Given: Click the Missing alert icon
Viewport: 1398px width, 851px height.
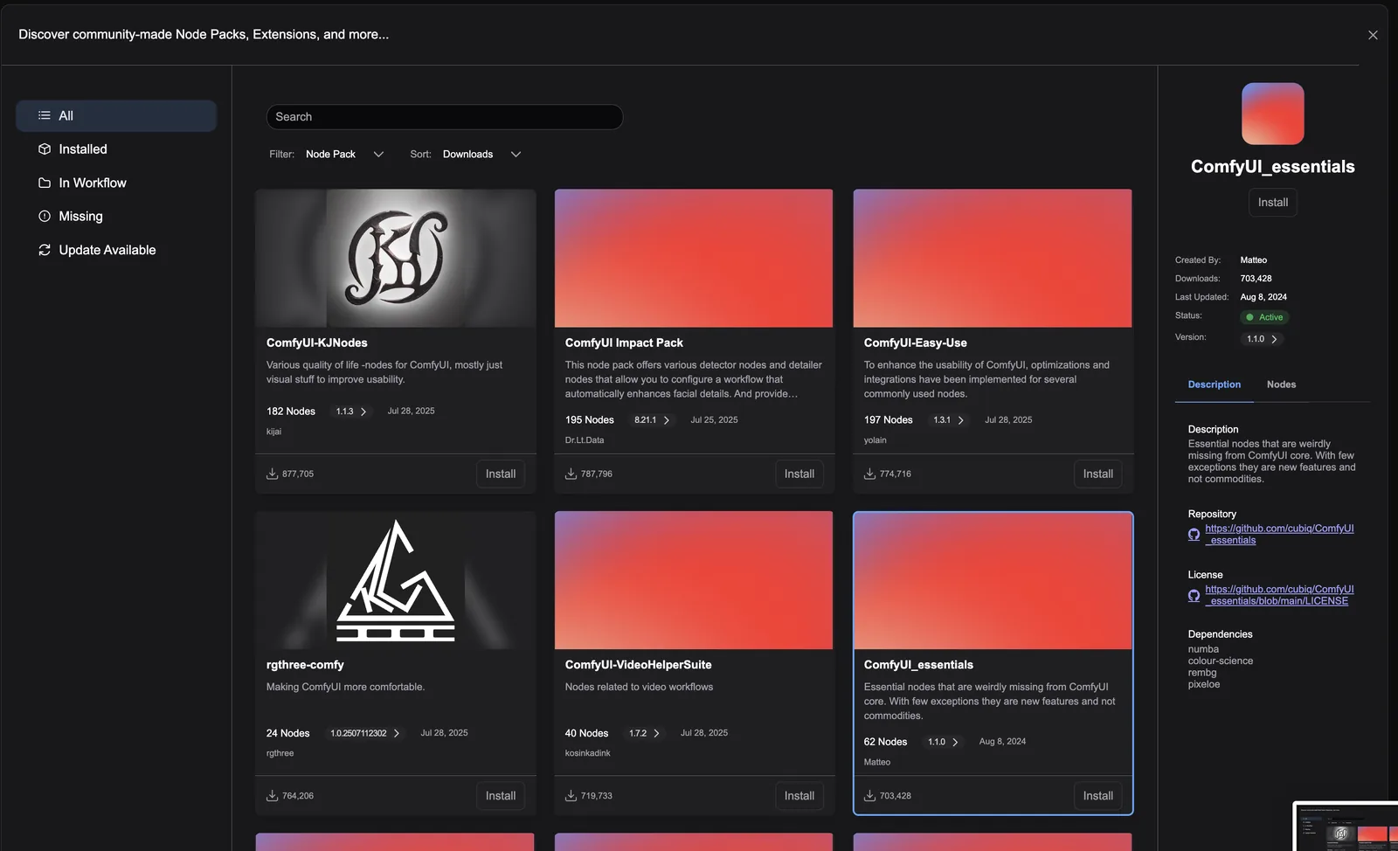Looking at the screenshot, I should click(45, 216).
